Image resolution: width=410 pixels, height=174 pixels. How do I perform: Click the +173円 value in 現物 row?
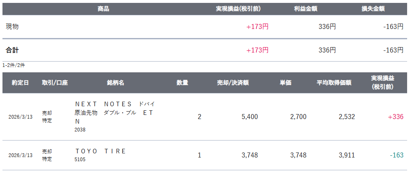click(x=257, y=26)
